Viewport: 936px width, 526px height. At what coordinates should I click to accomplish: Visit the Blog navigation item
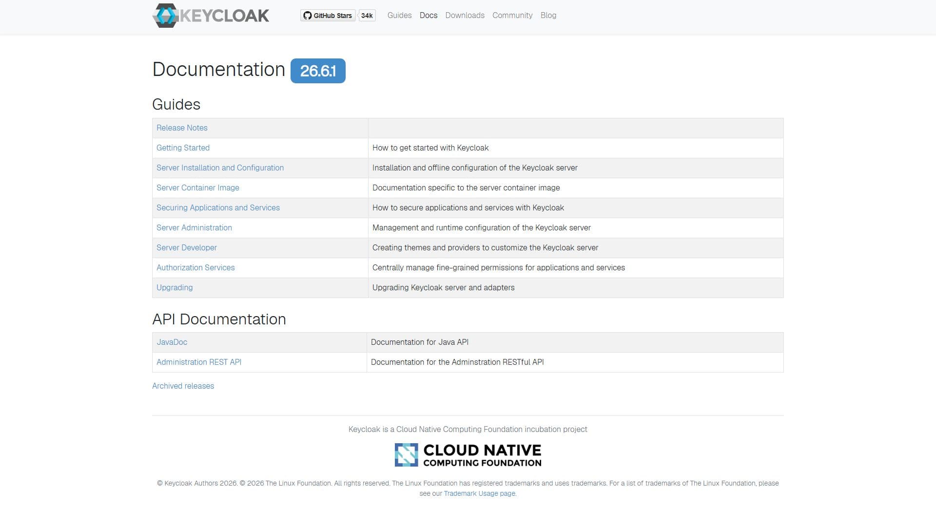pyautogui.click(x=548, y=16)
